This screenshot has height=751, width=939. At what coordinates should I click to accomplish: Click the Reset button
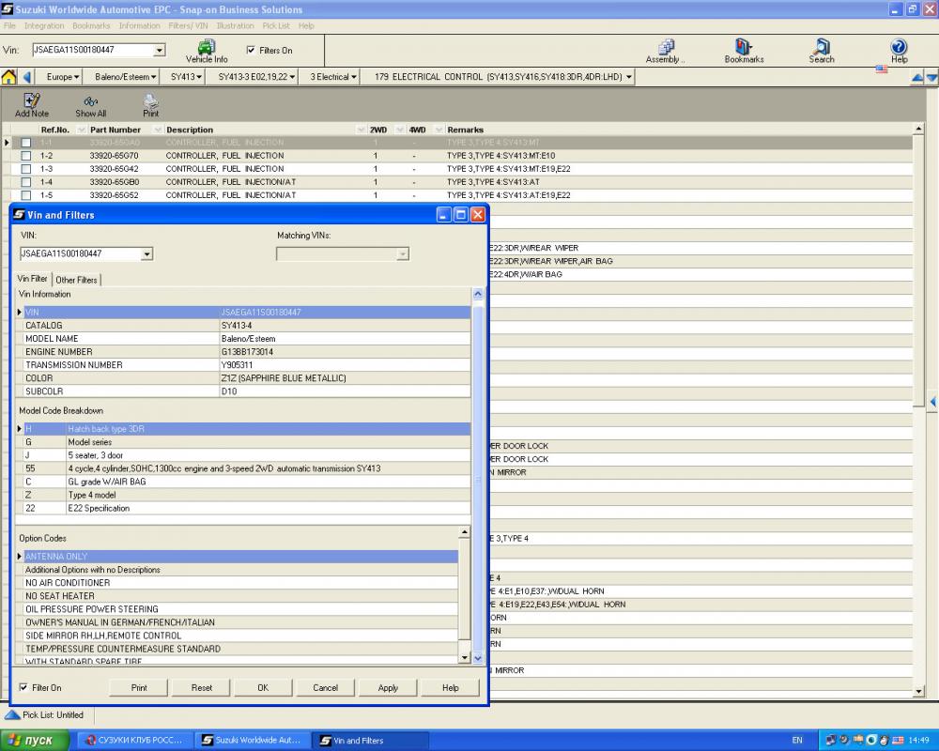click(201, 687)
